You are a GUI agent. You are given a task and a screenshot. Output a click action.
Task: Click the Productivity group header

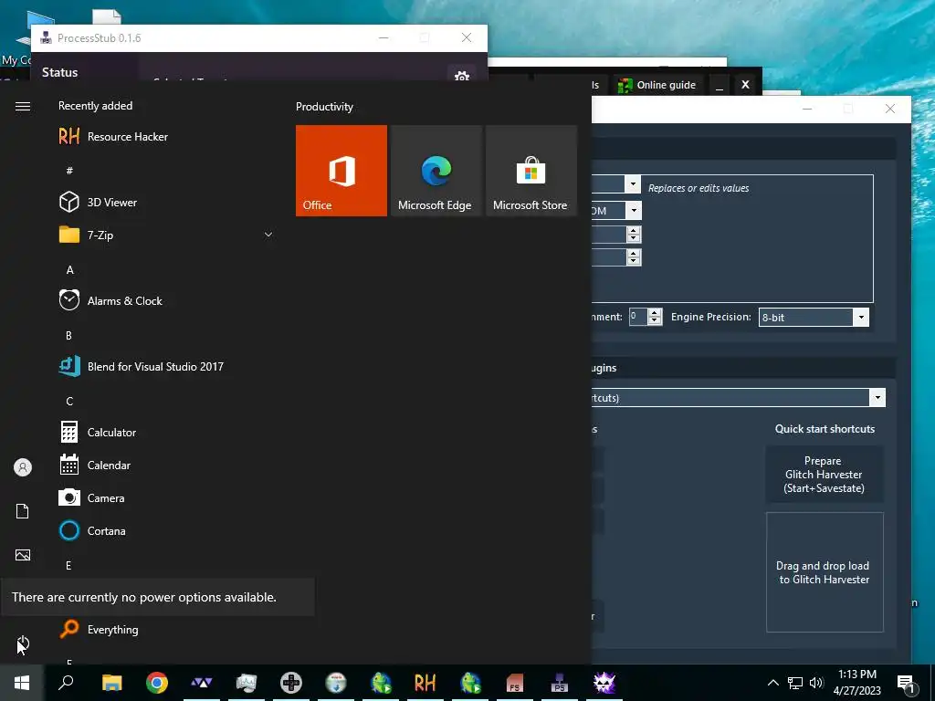(x=324, y=107)
